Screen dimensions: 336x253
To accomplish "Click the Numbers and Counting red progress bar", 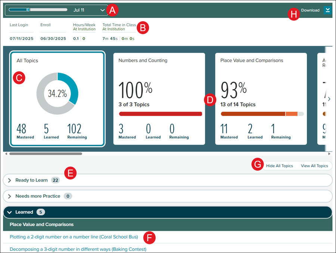I will tap(160, 114).
